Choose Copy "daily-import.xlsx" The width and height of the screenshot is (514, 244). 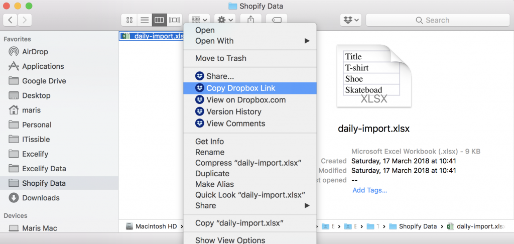pos(250,223)
